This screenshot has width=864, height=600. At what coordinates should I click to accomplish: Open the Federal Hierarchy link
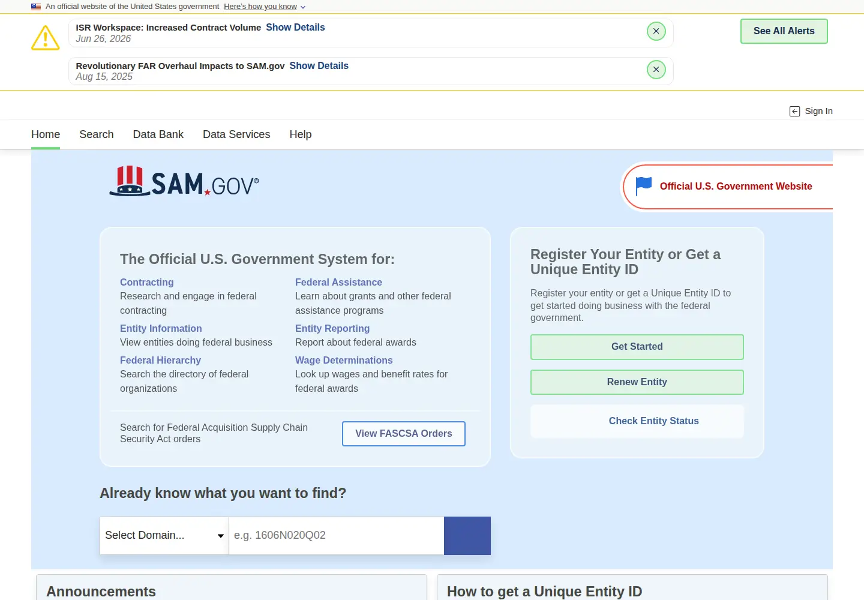[160, 361]
